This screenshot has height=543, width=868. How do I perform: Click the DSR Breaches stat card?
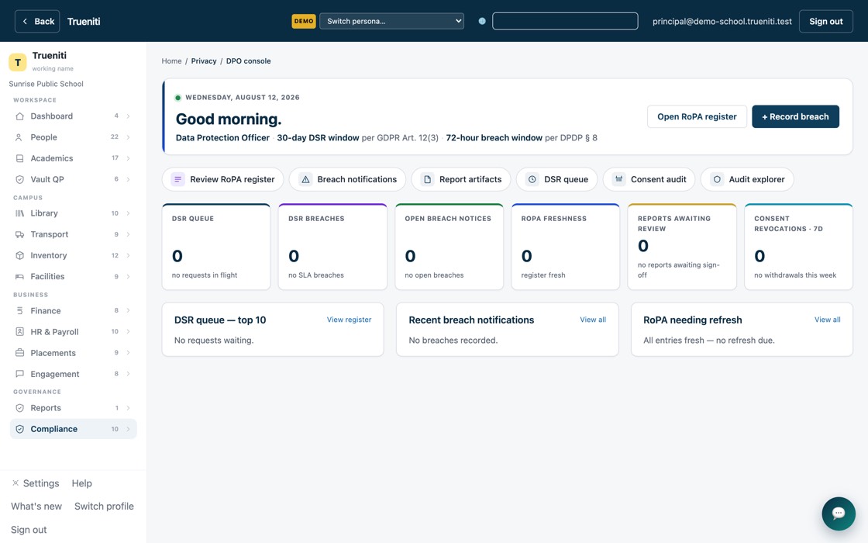click(332, 247)
